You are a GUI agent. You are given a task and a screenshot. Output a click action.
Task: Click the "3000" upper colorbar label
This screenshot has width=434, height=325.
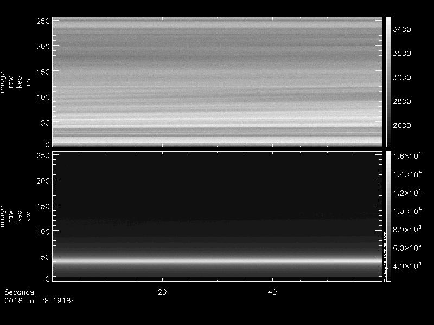click(402, 77)
